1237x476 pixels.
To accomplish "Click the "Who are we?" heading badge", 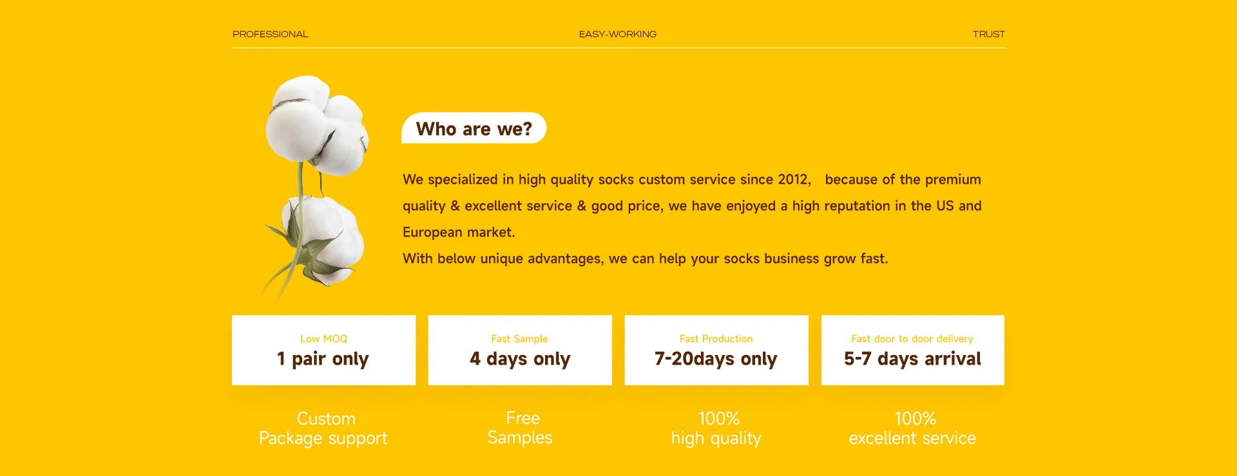I will click(474, 129).
